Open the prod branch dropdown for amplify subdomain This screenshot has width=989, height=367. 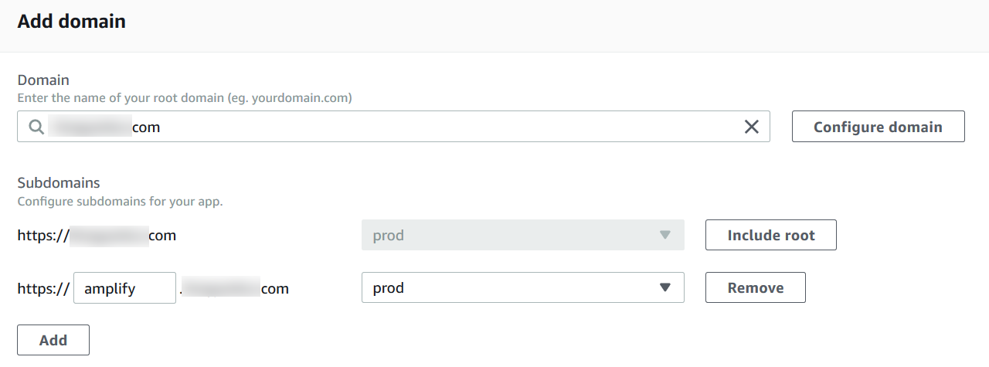(522, 287)
